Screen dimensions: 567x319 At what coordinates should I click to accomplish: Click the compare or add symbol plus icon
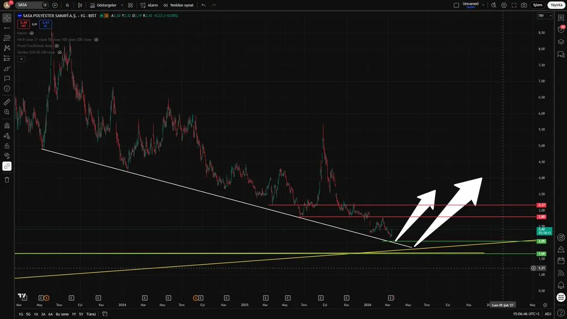click(55, 5)
